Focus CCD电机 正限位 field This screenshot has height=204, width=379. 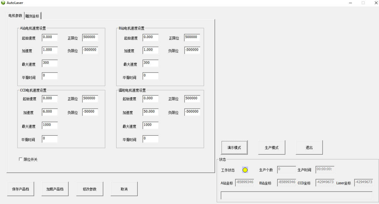pos(90,99)
